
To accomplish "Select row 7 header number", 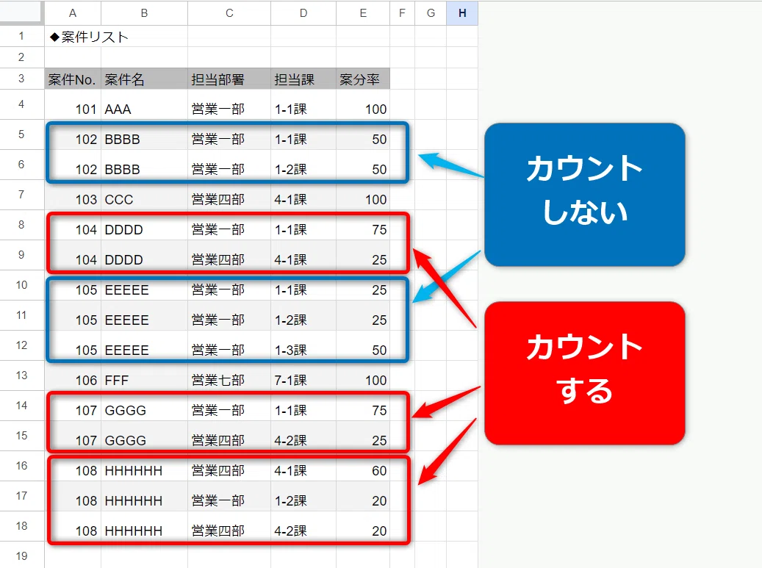I will coord(22,195).
